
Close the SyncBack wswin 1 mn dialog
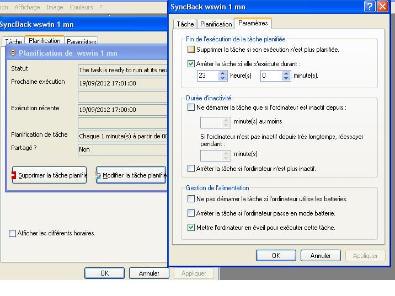[382, 7]
